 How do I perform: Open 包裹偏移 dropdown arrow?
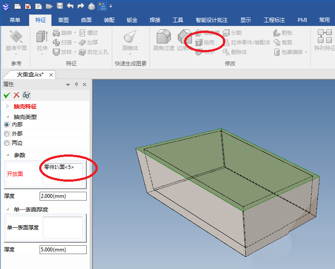[x=306, y=52]
